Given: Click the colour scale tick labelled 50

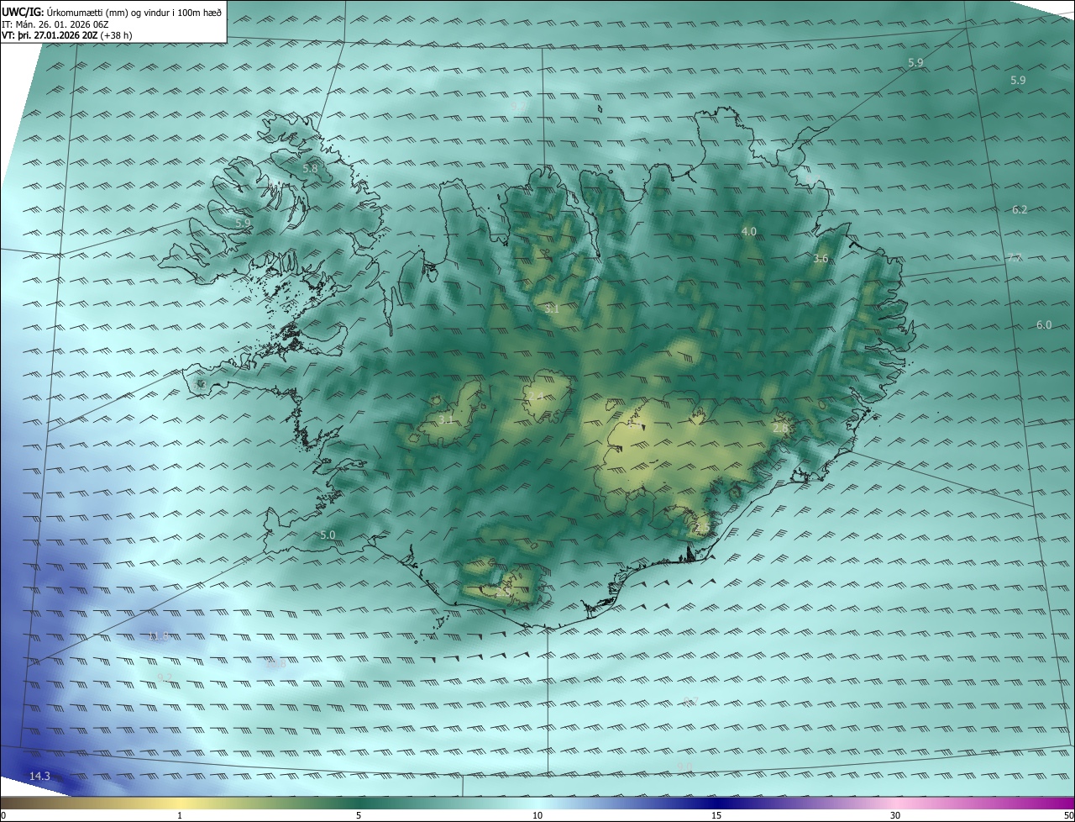Looking at the screenshot, I should point(1069,815).
